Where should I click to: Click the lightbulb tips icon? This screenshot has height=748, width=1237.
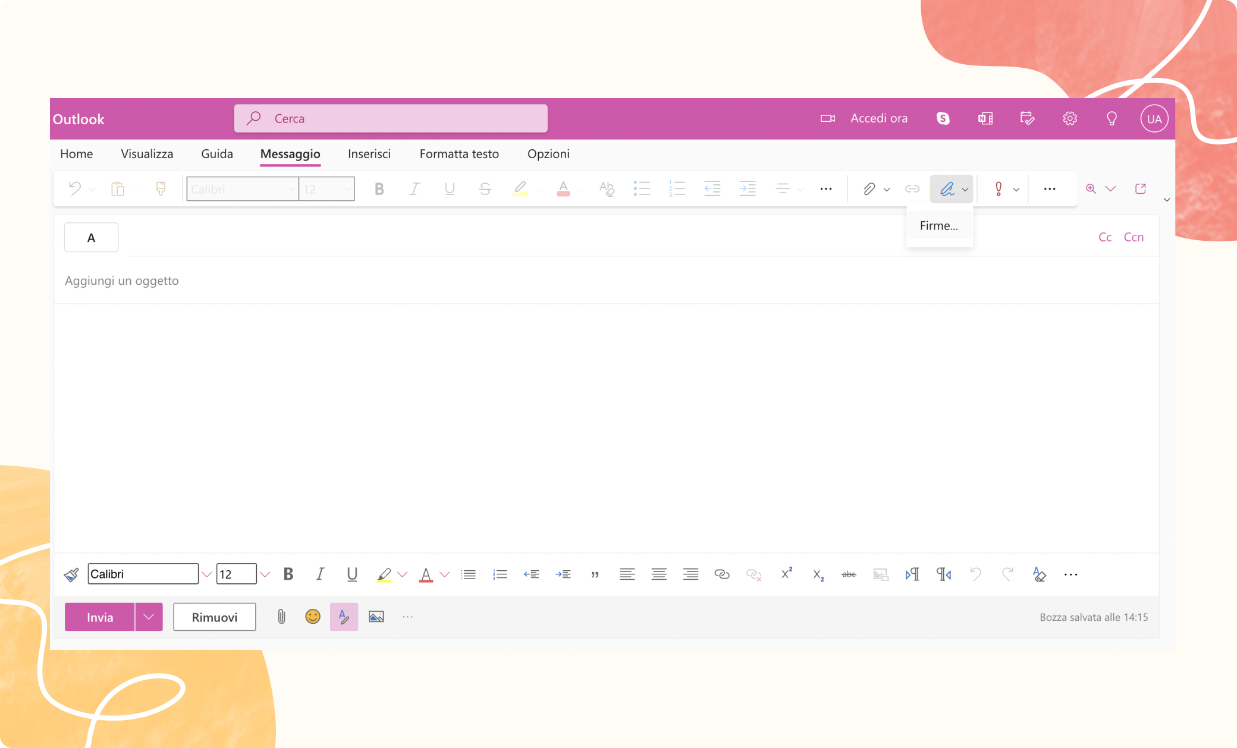coord(1111,118)
